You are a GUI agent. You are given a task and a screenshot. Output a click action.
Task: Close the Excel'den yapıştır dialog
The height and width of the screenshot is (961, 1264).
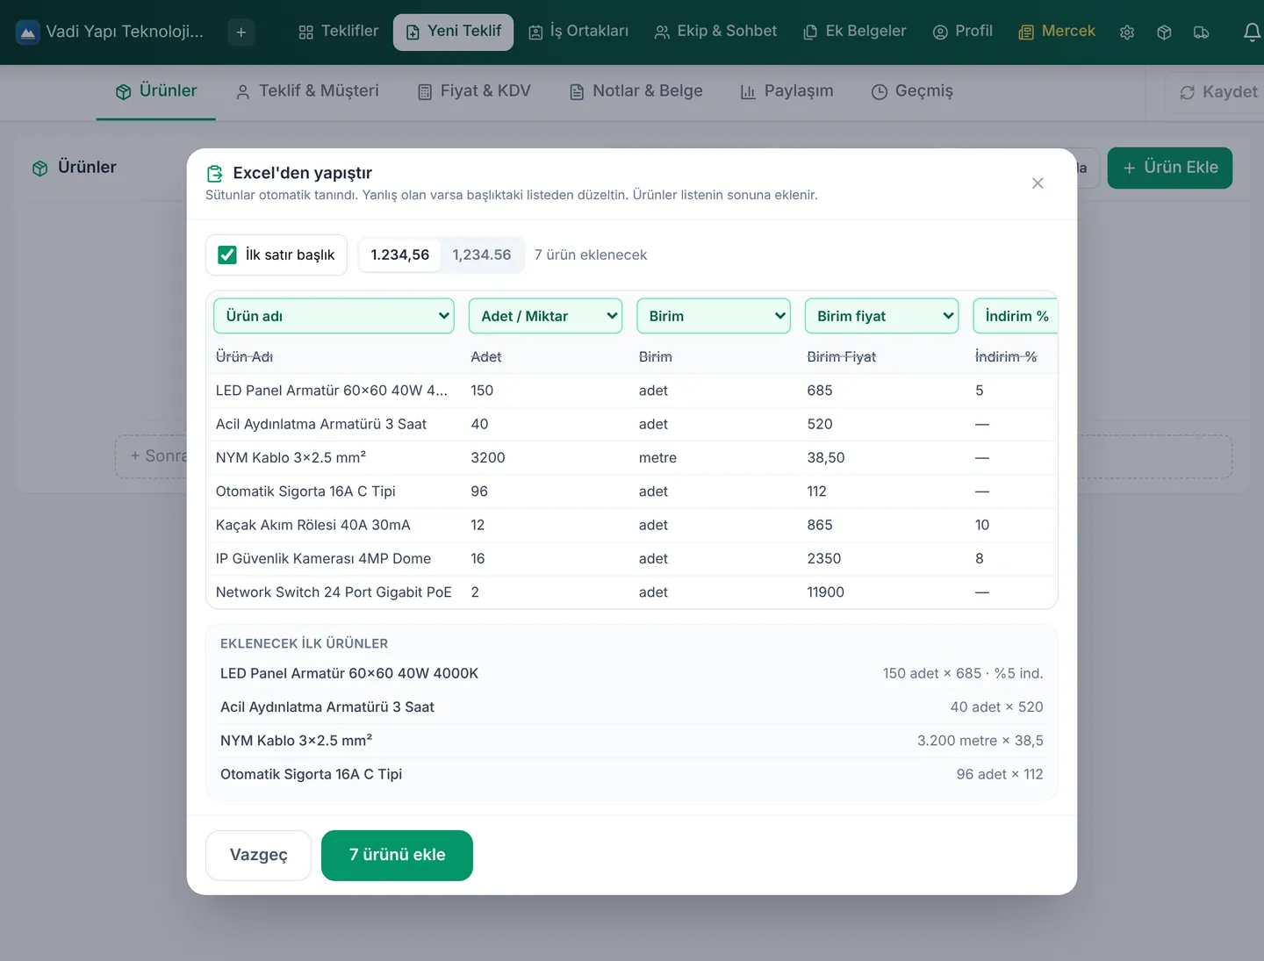[1038, 183]
